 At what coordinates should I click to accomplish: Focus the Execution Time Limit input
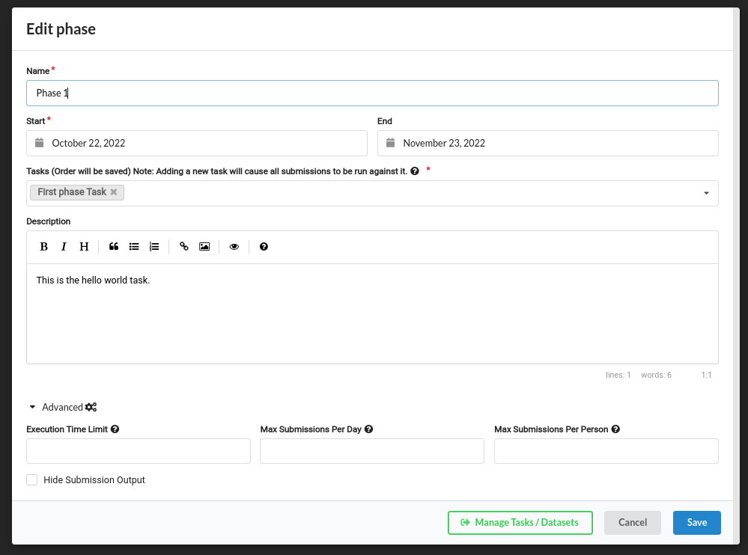[139, 451]
